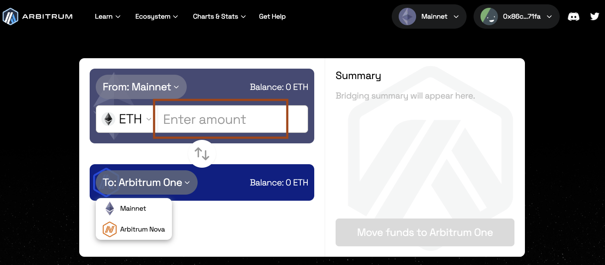This screenshot has width=605, height=265.
Task: Click the Twitter bird icon
Action: click(x=595, y=16)
